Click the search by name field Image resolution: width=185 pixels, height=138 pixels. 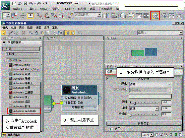coord(24,43)
